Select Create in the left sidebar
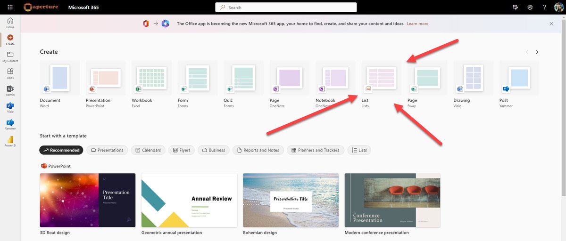566x241 pixels. coord(10,40)
